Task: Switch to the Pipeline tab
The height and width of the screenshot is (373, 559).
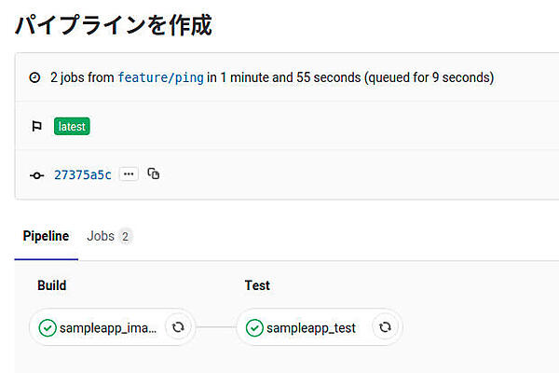Action: click(46, 236)
